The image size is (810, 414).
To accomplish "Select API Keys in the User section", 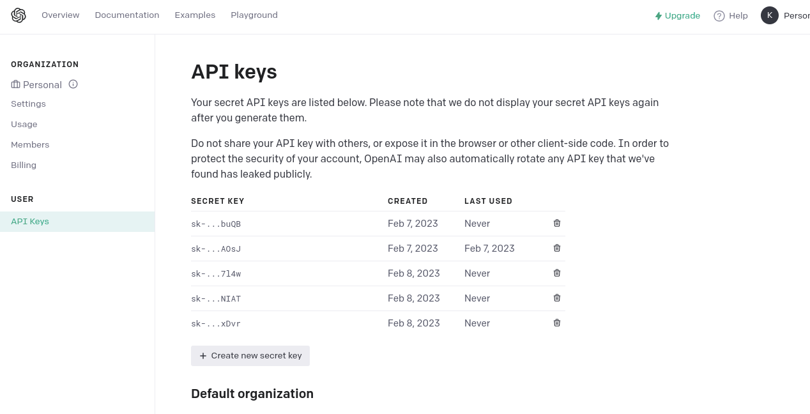I will [x=30, y=222].
